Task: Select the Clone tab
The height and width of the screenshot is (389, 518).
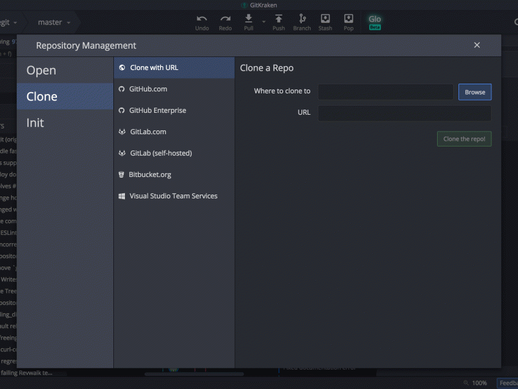Action: pyautogui.click(x=65, y=96)
